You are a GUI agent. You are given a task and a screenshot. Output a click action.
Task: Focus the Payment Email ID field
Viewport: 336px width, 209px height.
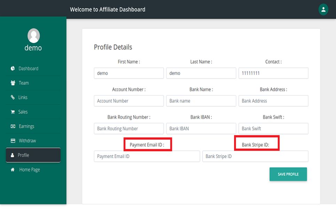(147, 156)
